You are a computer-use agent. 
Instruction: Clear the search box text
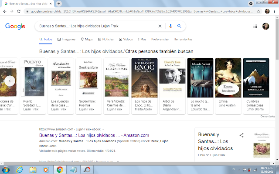click(x=160, y=26)
